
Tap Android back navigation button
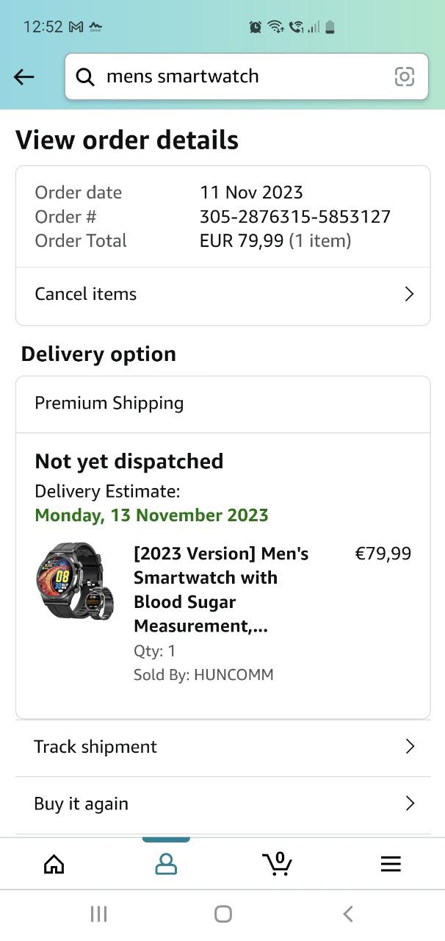[348, 914]
